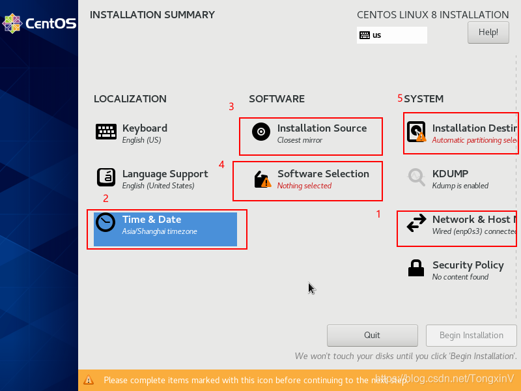Click the 'Please complete items' warning message
The width and height of the screenshot is (521, 391).
pyautogui.click(x=256, y=380)
